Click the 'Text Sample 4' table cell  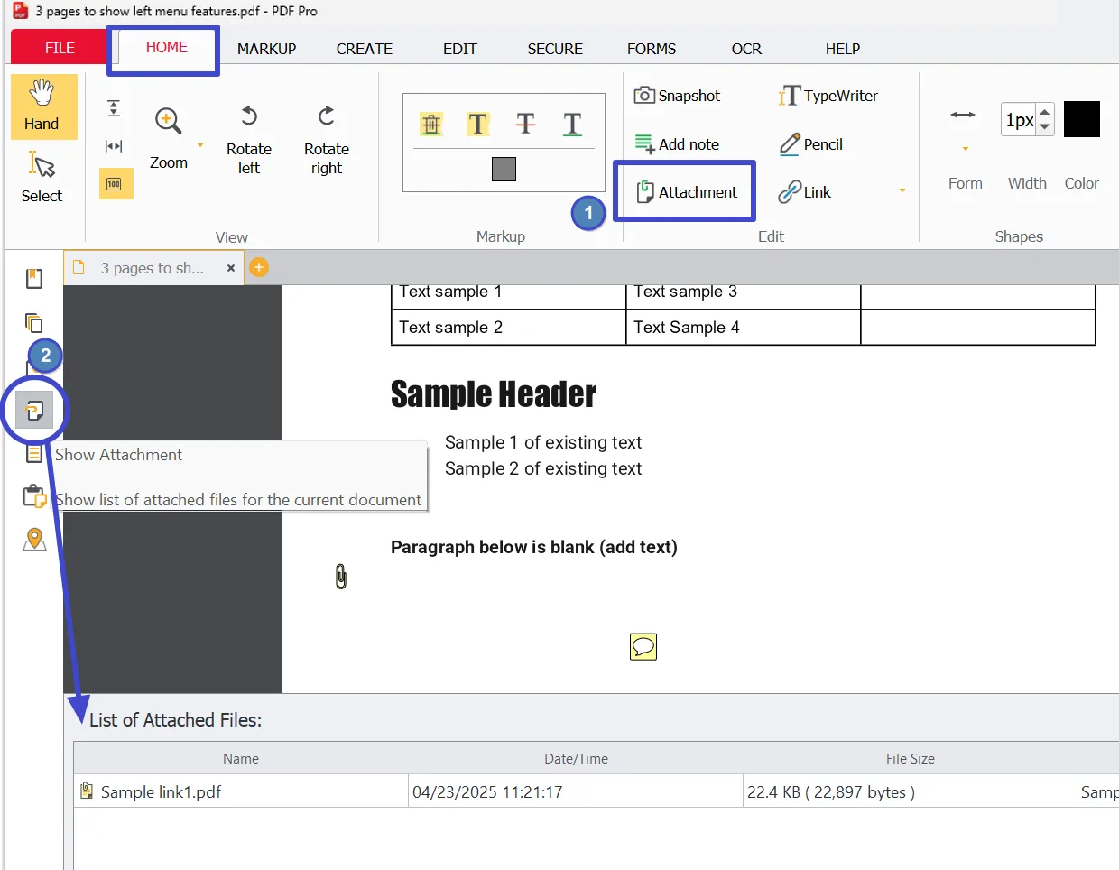[744, 328]
